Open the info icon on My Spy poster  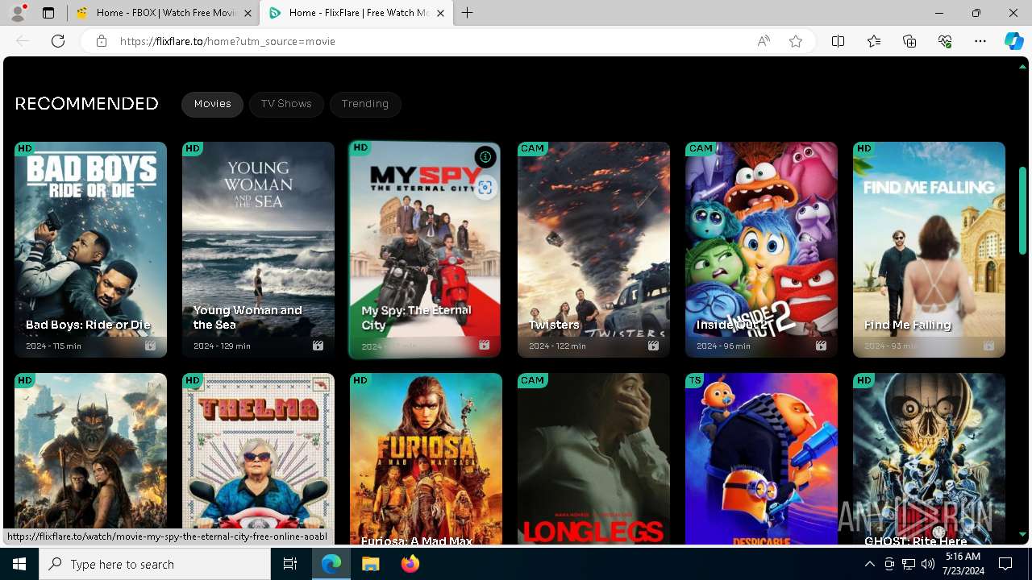(x=485, y=157)
